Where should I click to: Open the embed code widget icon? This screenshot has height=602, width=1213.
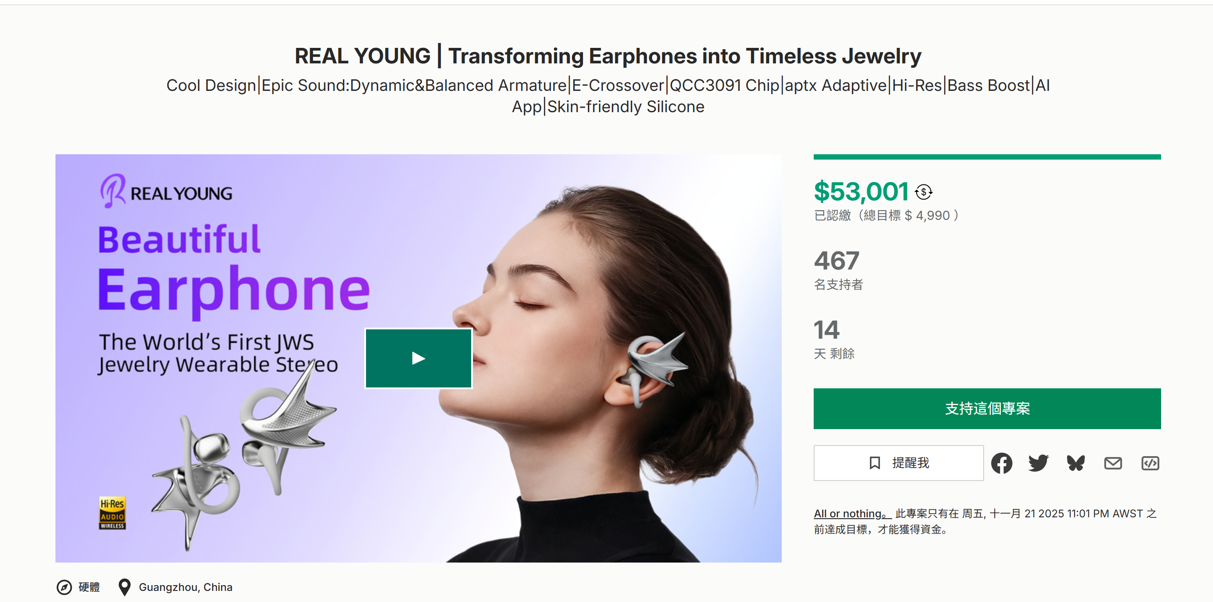pyautogui.click(x=1150, y=463)
